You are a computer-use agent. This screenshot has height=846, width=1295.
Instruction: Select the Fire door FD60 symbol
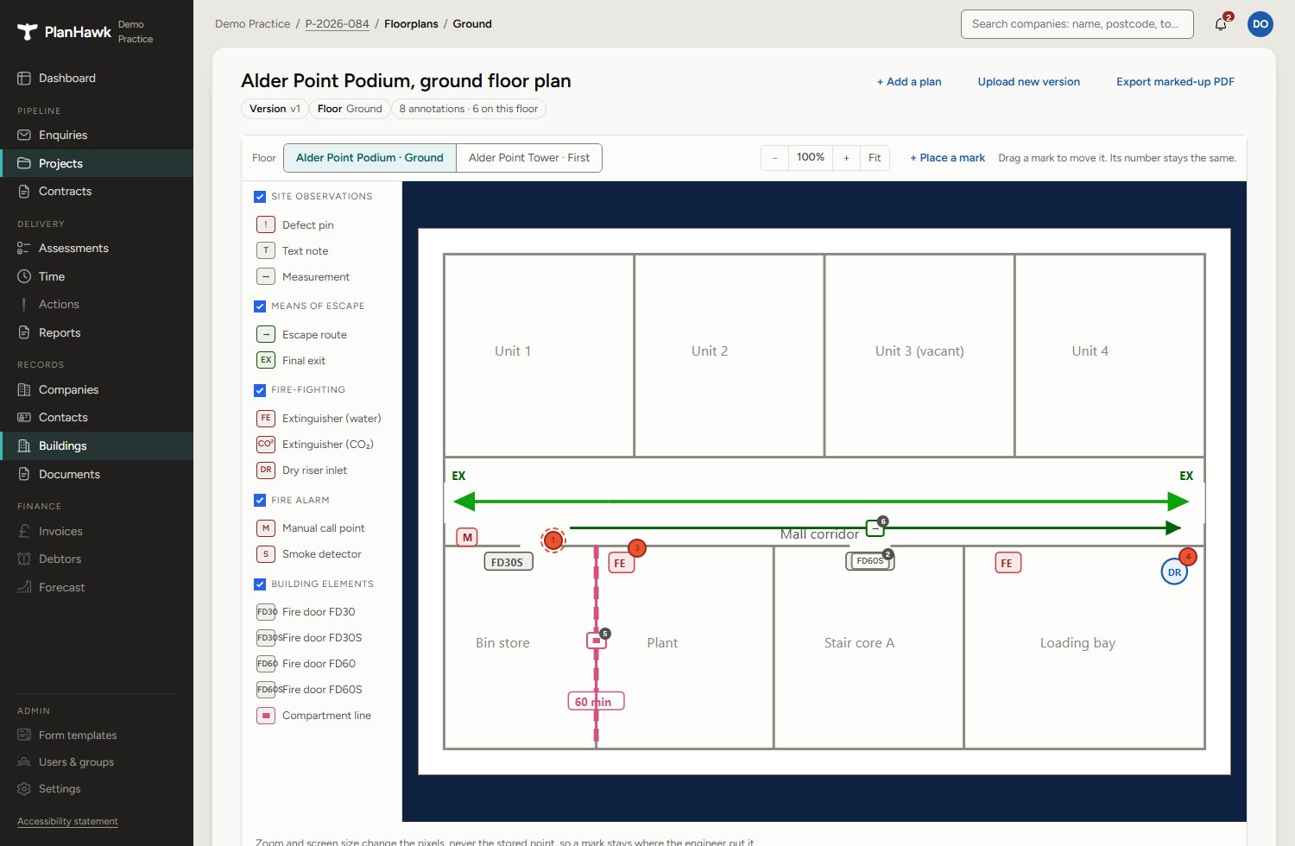click(266, 663)
